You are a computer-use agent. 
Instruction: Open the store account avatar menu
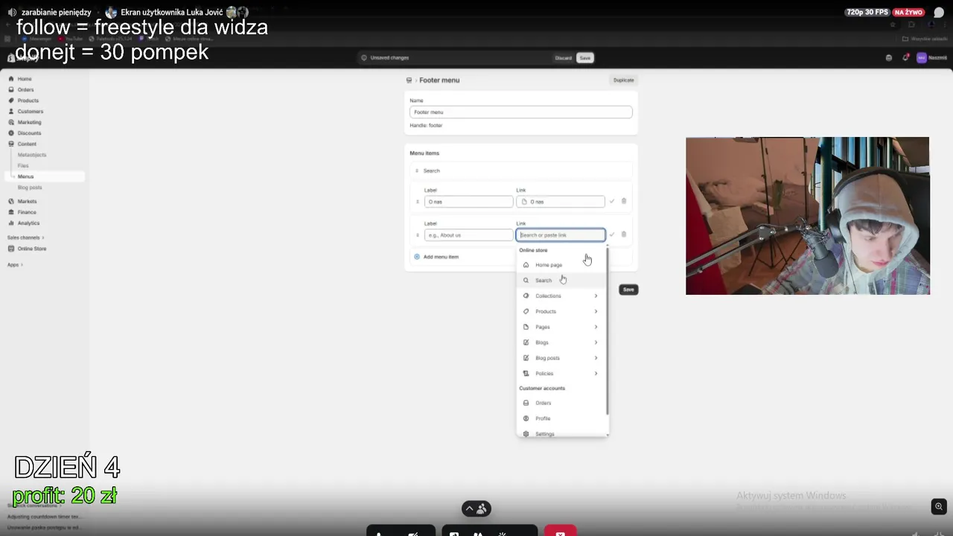tap(921, 58)
